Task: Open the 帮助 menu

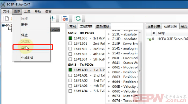Action: [38, 11]
